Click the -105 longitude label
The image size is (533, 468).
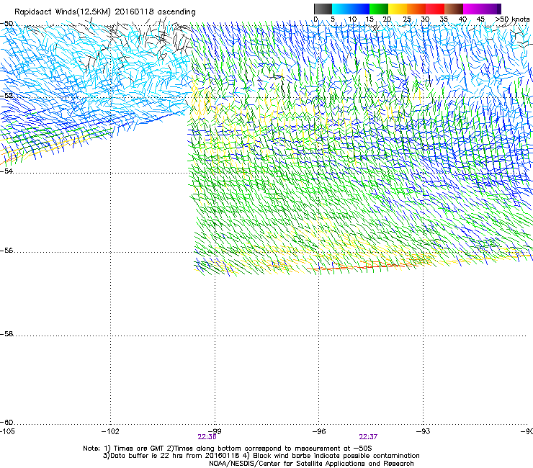7,431
